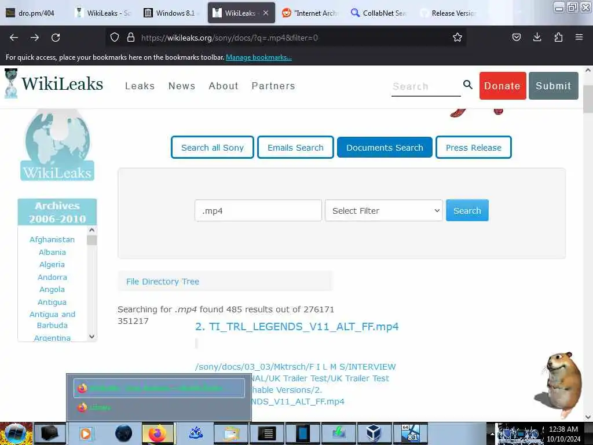Open the picture viewer taskbar icon
Screen dimensions: 593x445
click(x=231, y=433)
